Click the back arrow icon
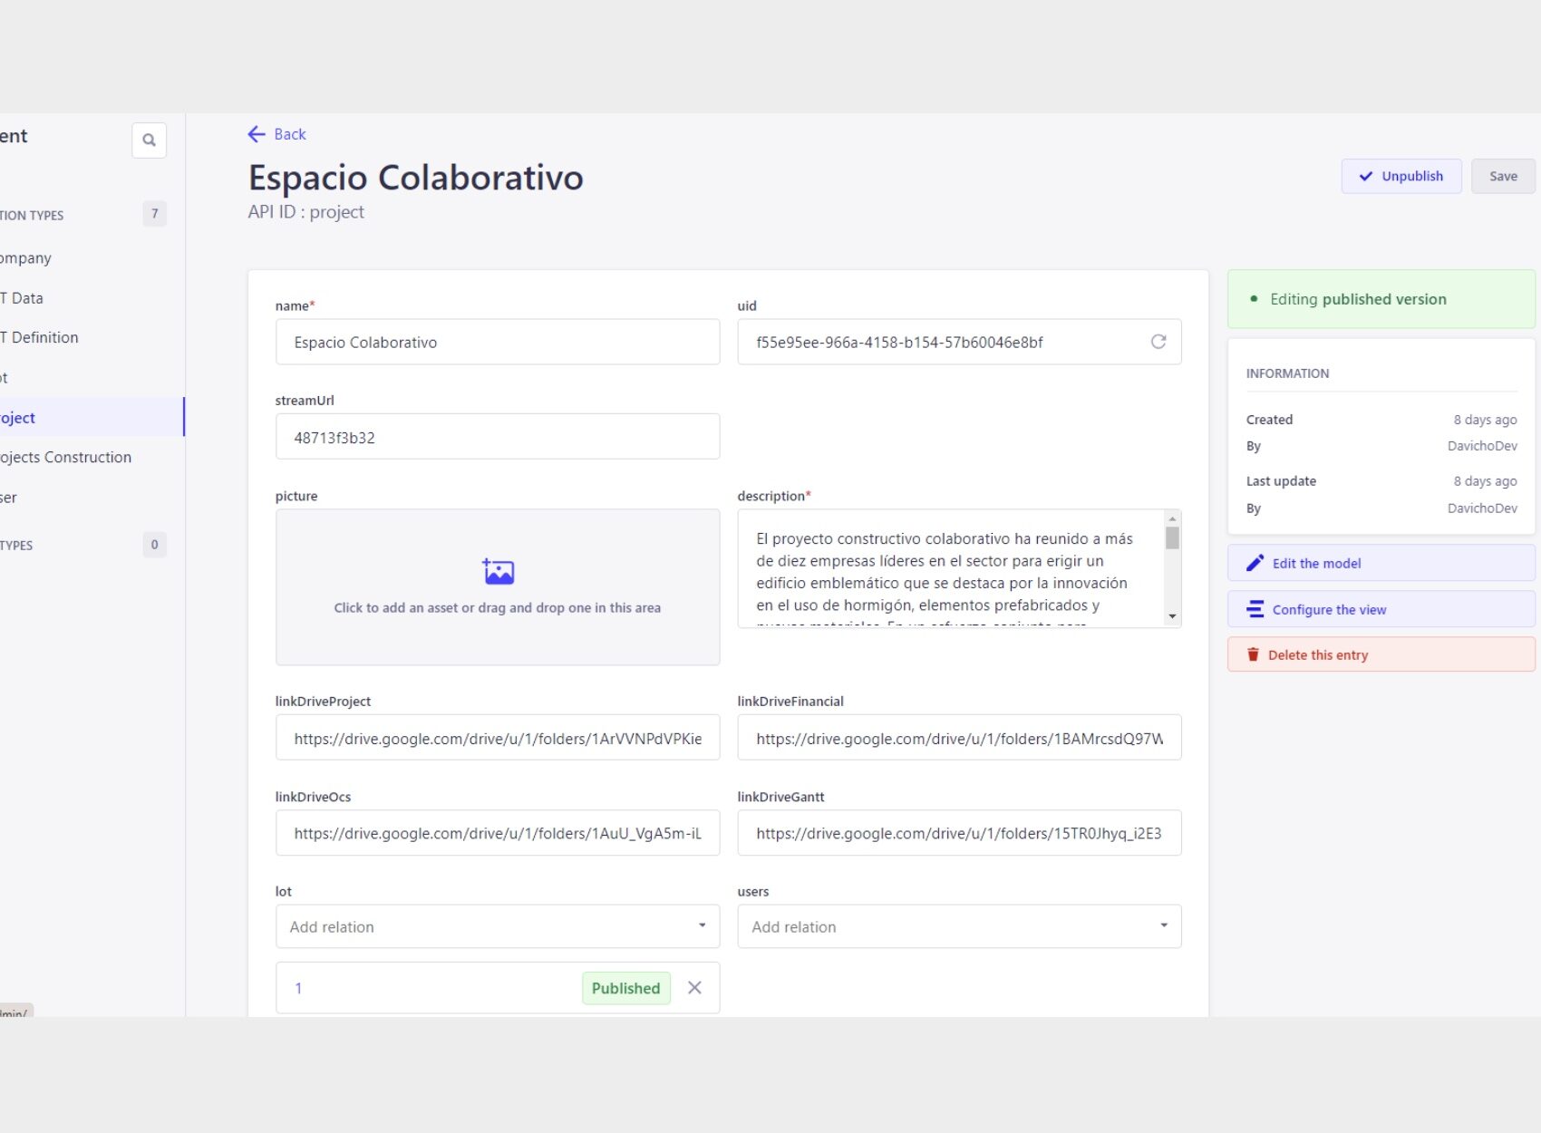 tap(257, 134)
